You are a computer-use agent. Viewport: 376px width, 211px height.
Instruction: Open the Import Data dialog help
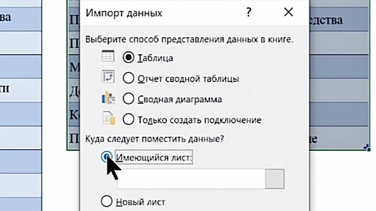pyautogui.click(x=249, y=13)
